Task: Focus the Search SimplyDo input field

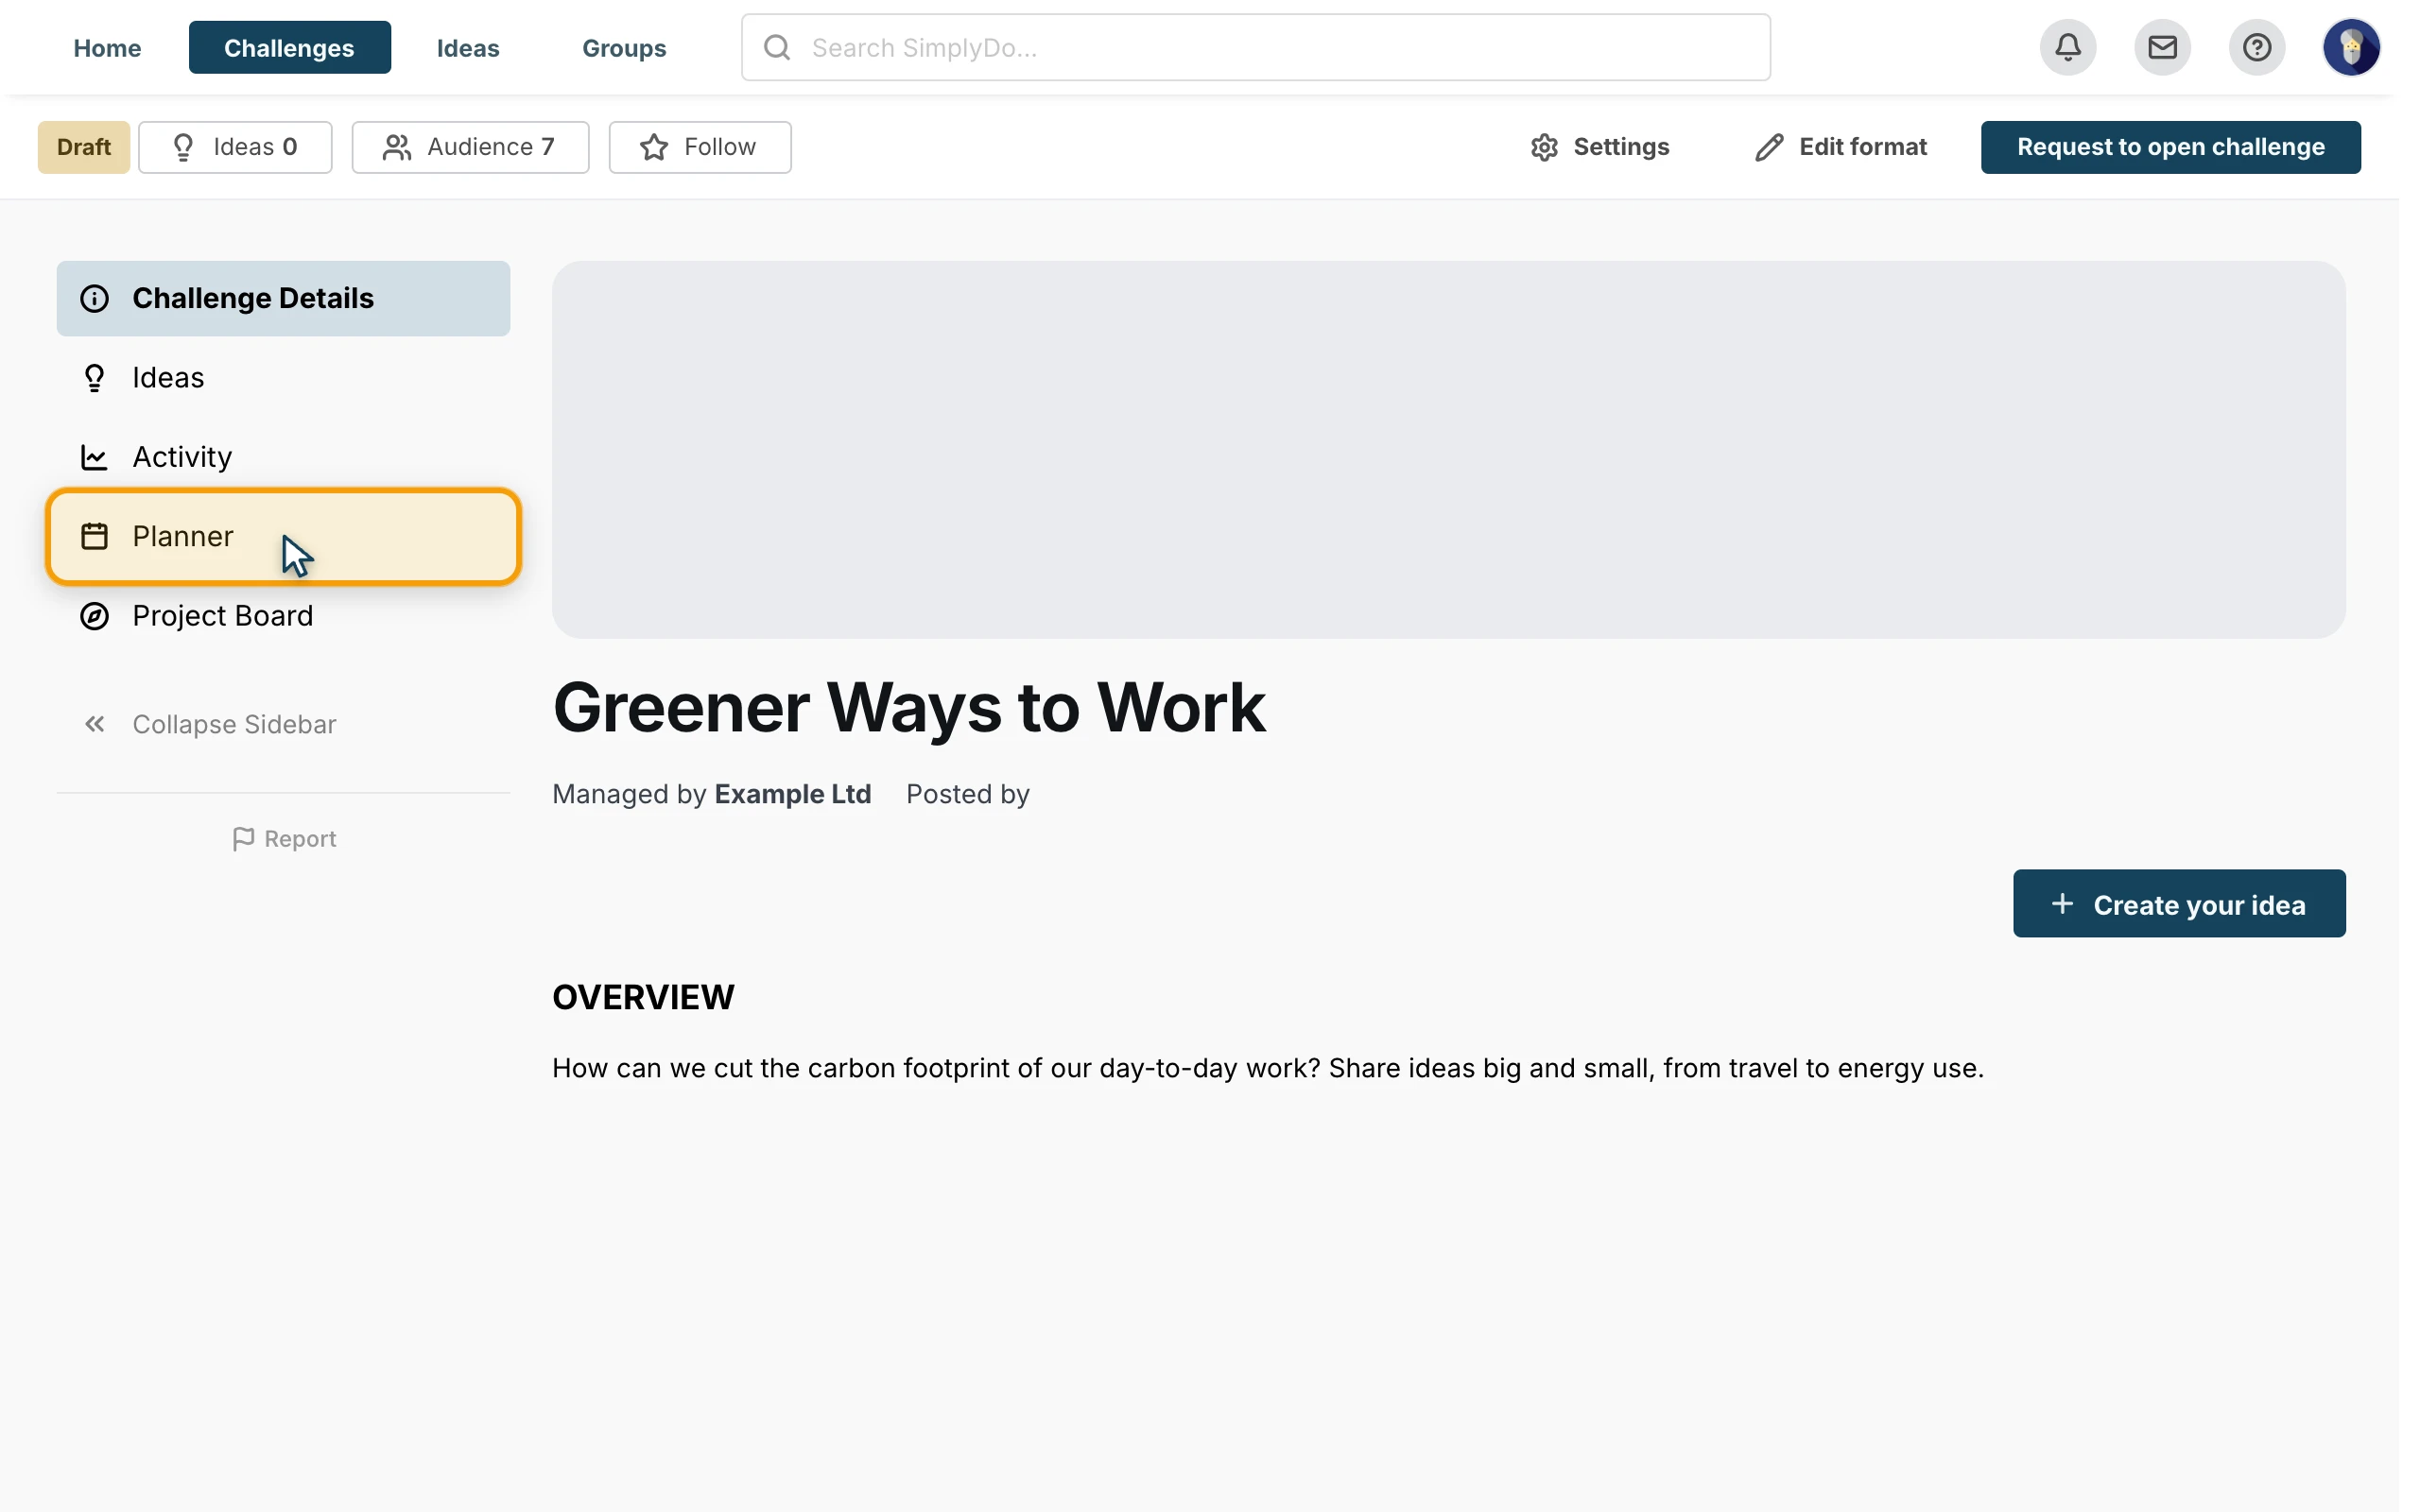Action: 1256,47
